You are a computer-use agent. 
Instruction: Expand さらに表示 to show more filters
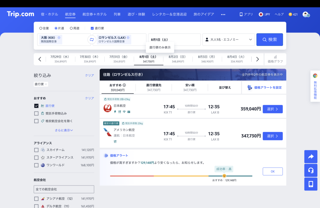tap(64, 130)
